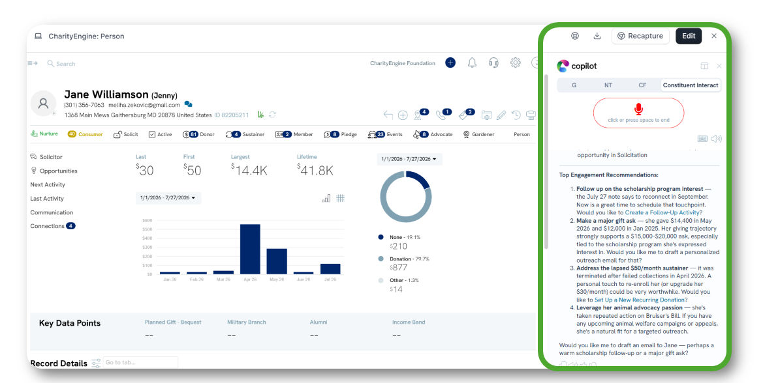Stop recording with the red microphone

638,109
